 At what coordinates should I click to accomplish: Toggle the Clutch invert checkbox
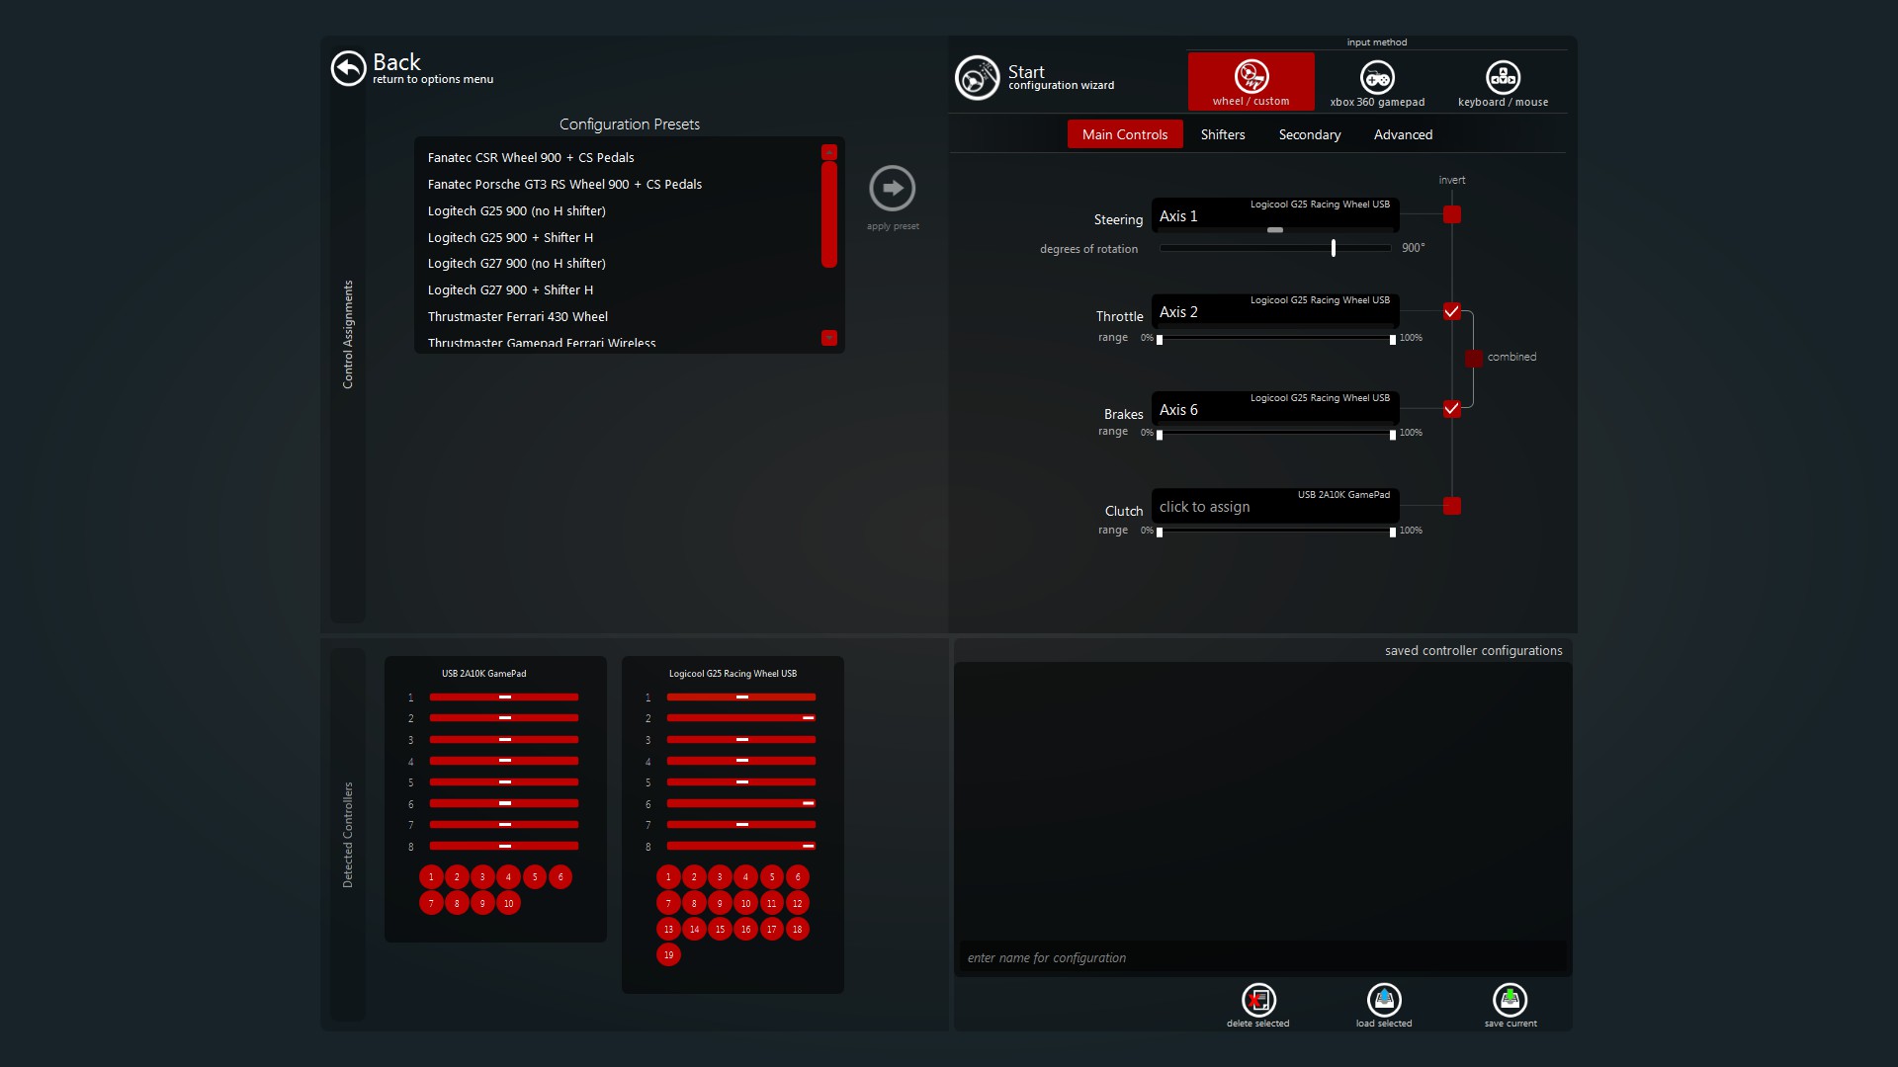pos(1451,506)
